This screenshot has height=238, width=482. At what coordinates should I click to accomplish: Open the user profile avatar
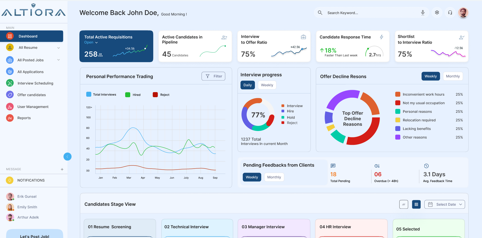463,12
